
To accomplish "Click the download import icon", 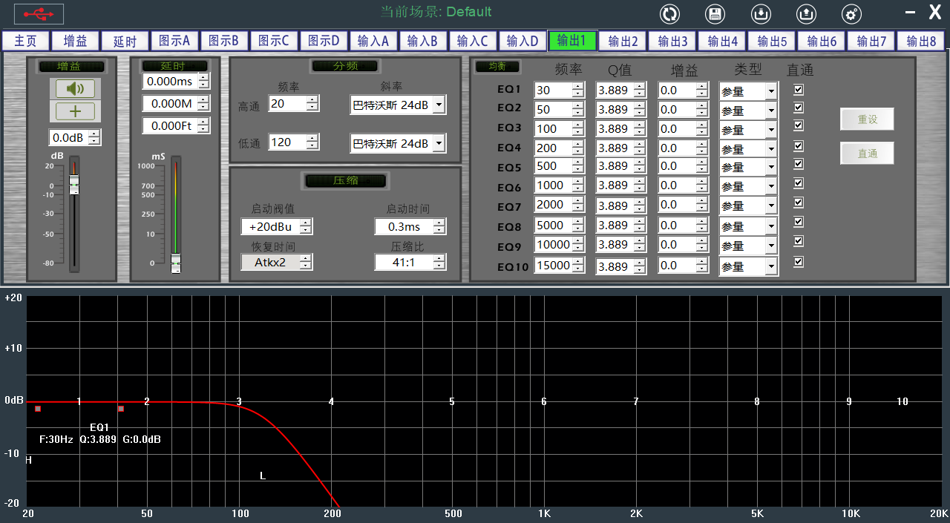I will [x=761, y=14].
